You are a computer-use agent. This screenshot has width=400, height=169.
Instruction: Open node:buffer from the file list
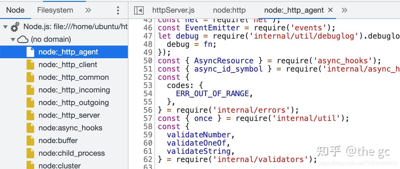[x=58, y=141]
